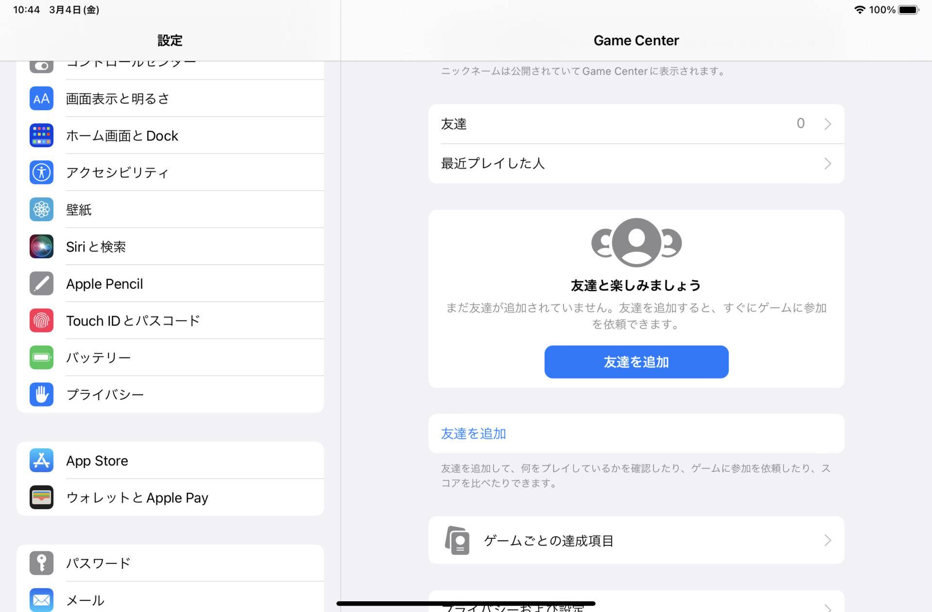The image size is (932, 612).
Task: Tap the 友達を追加 text link
Action: pyautogui.click(x=473, y=433)
